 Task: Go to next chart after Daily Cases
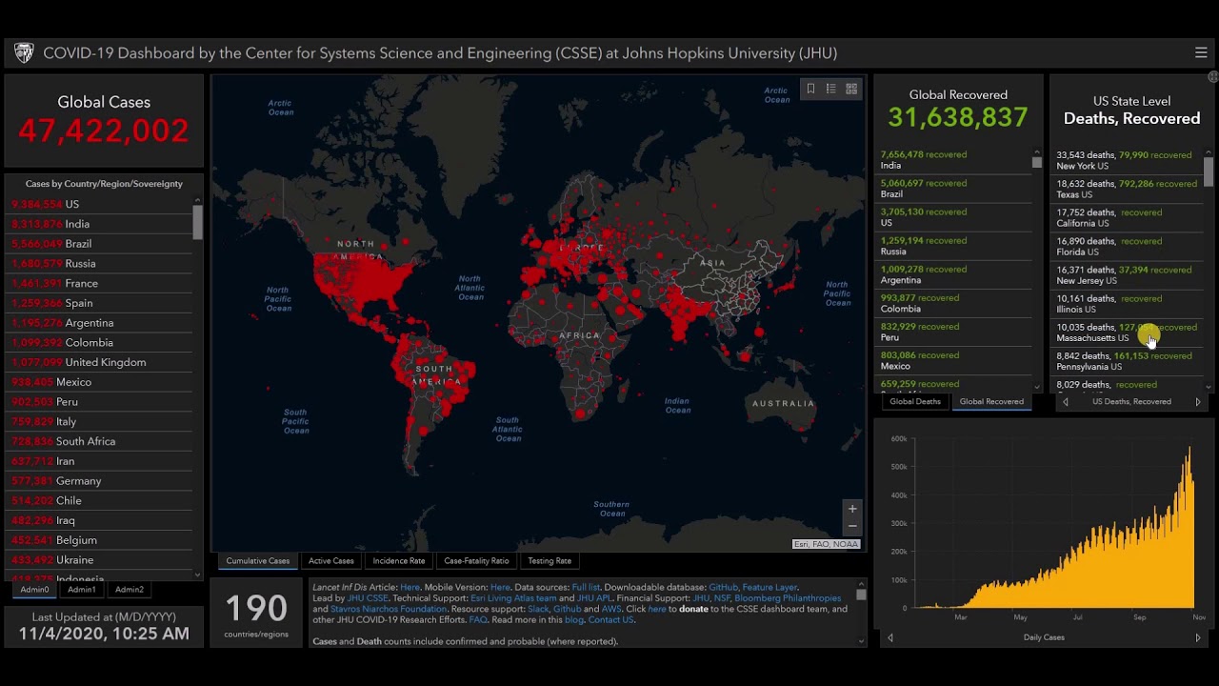[1198, 637]
